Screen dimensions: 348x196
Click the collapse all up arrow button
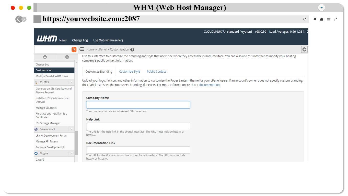pyautogui.click(x=45, y=57)
